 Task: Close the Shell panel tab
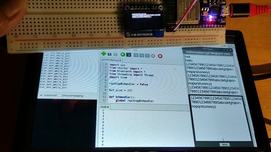pyautogui.click(x=108, y=107)
